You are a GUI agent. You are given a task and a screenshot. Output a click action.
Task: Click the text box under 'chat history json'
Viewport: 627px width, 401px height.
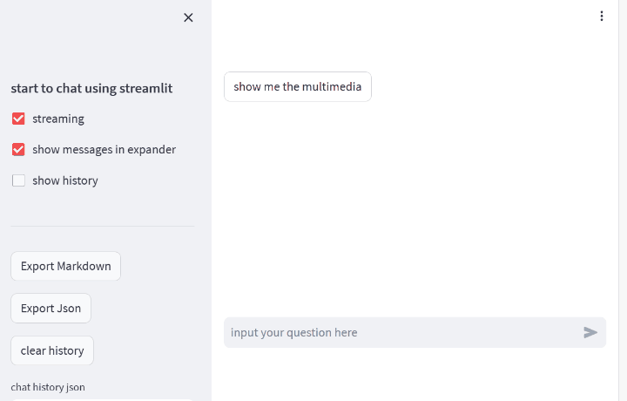(x=103, y=399)
